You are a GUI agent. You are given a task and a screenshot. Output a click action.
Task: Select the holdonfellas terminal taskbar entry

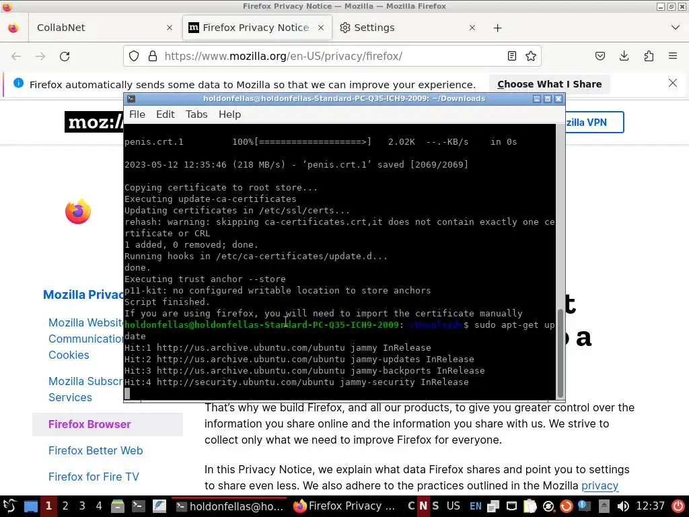(x=229, y=506)
